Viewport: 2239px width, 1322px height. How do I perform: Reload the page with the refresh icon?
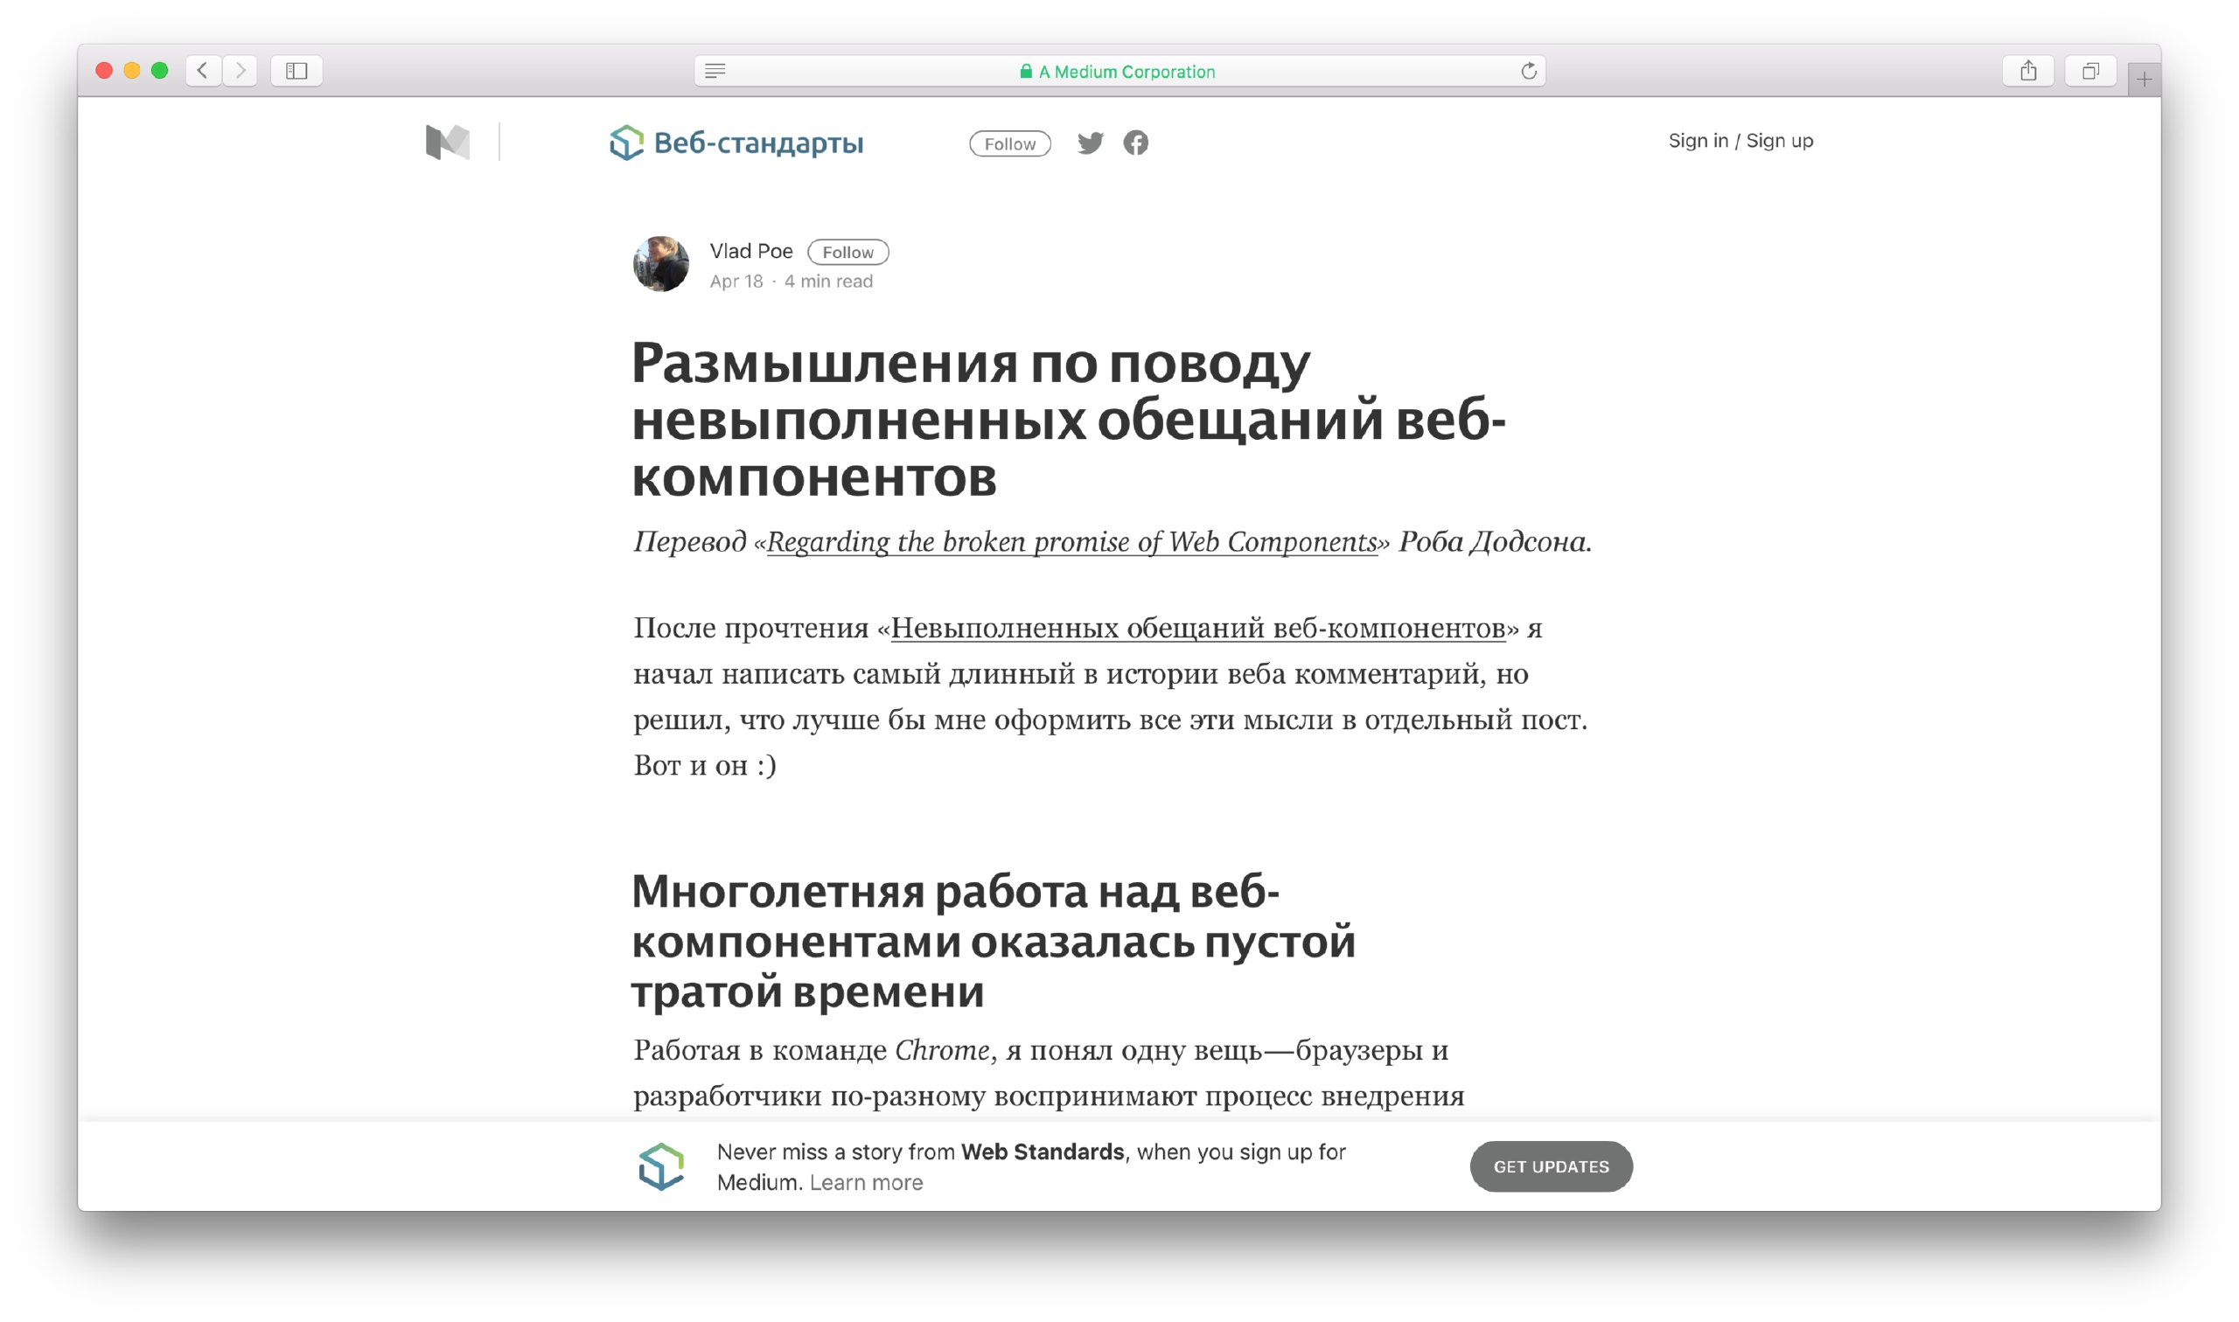tap(1529, 70)
